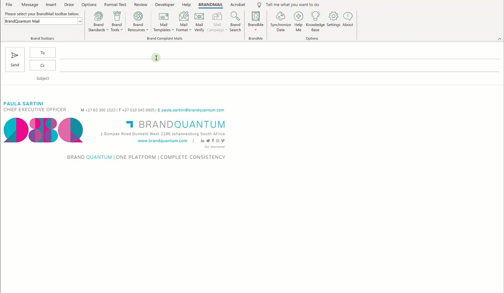
Task: Click in the Cc address field
Action: [279, 66]
